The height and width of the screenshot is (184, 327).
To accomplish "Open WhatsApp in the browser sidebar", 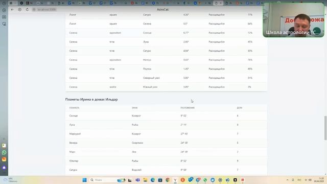I will pyautogui.click(x=4, y=152).
